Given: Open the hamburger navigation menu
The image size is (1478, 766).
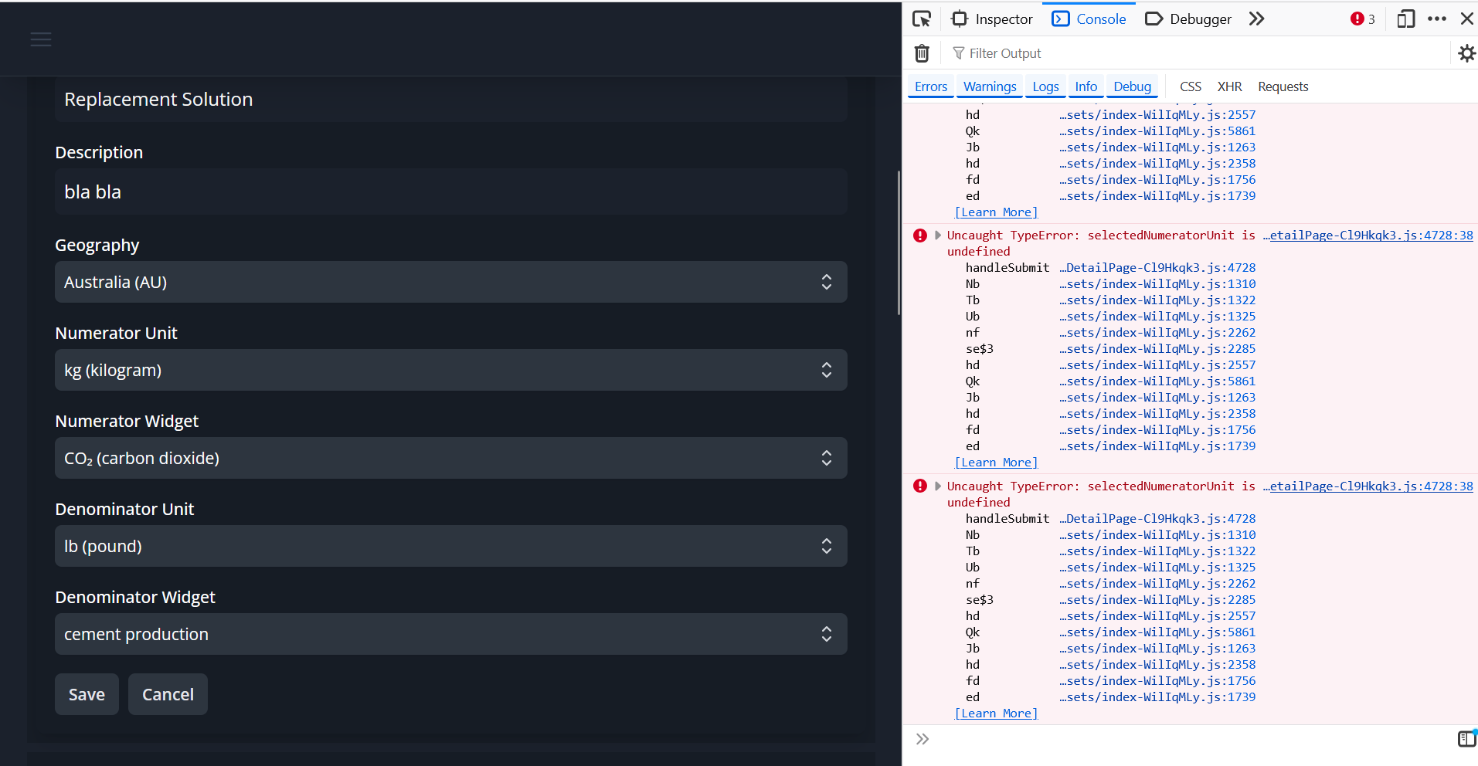Looking at the screenshot, I should (x=41, y=39).
